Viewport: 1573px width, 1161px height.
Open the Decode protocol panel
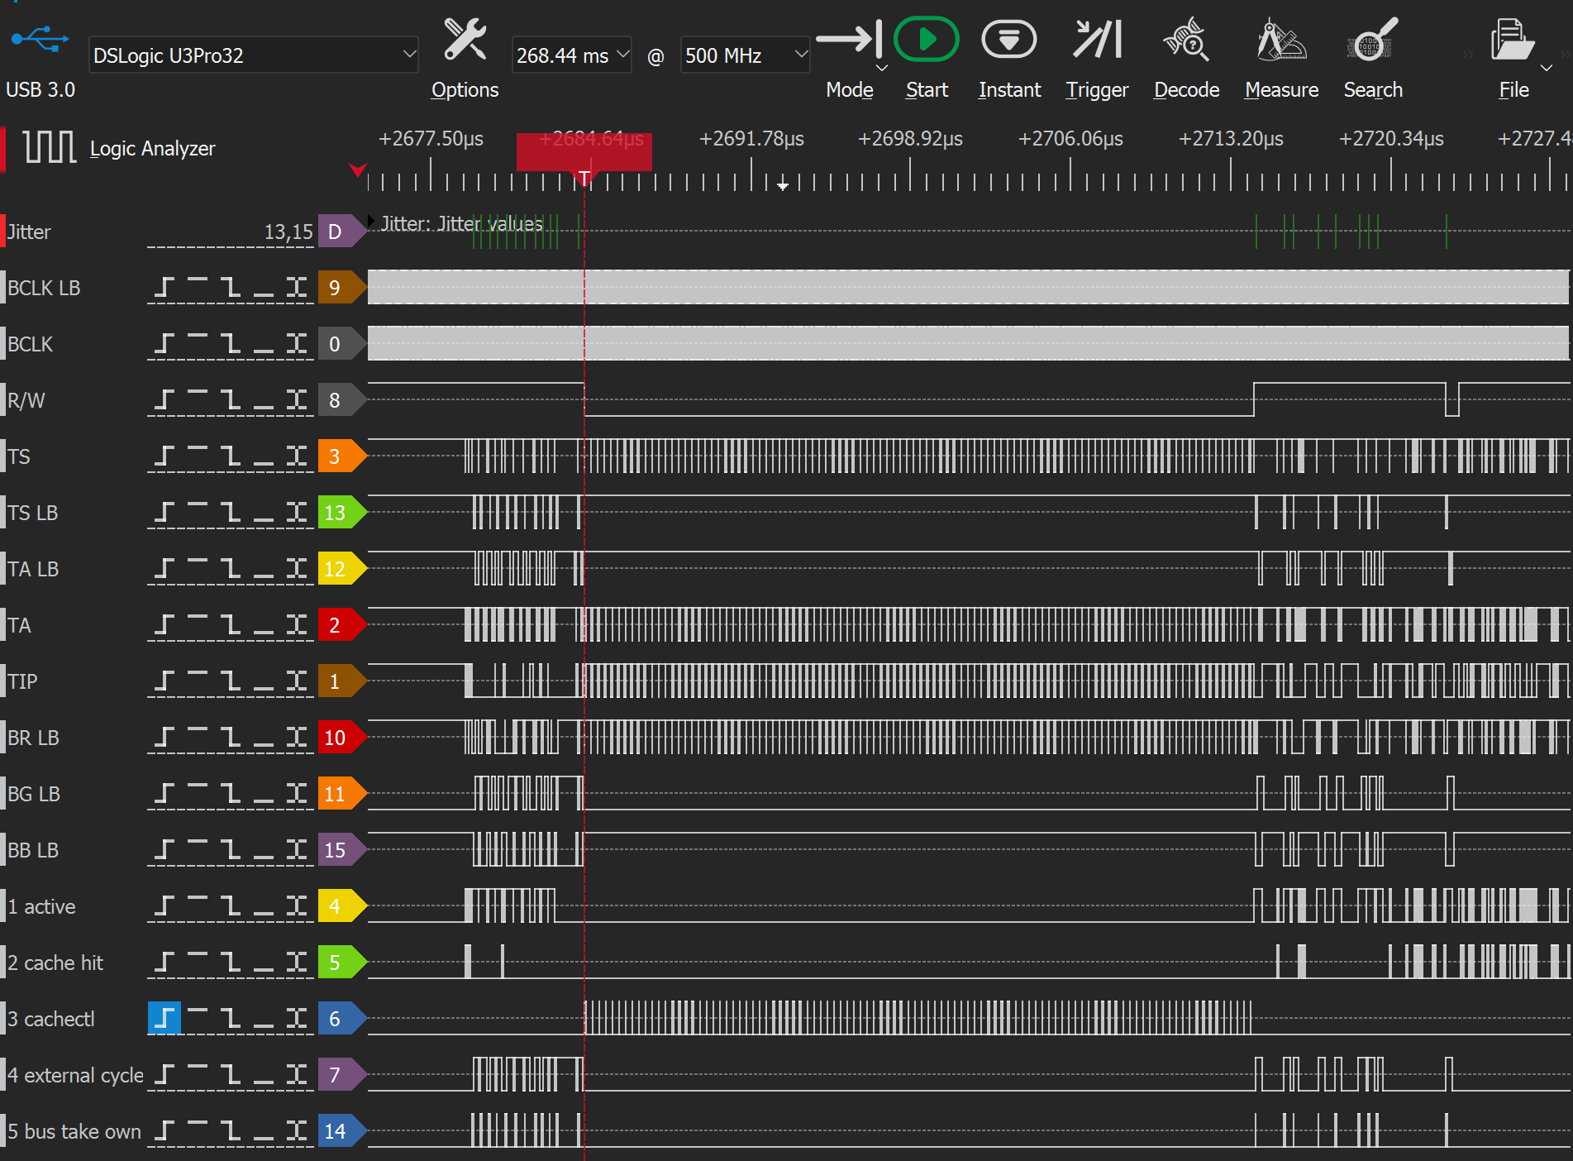[x=1186, y=41]
